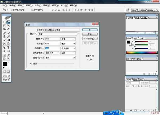Switch to the 色板 tab
The image size is (160, 115).
tap(135, 38)
